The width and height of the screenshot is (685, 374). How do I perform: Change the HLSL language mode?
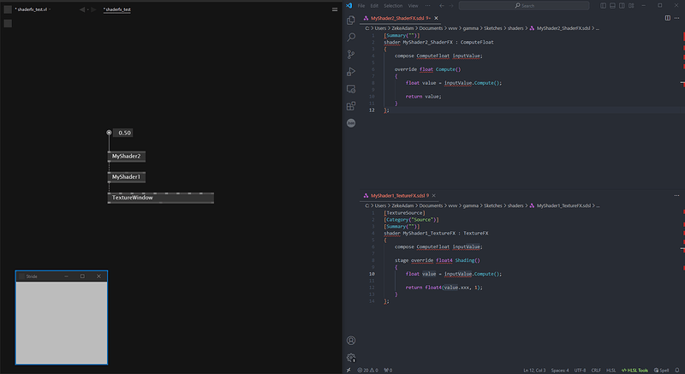(x=611, y=370)
